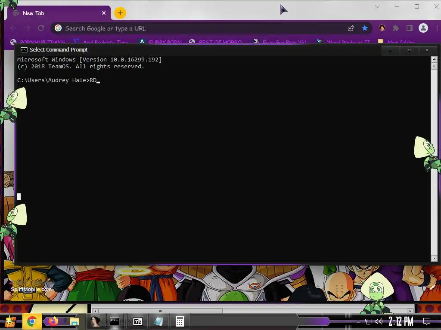Open Calculator from the taskbar
The image size is (441, 330).
click(180, 321)
